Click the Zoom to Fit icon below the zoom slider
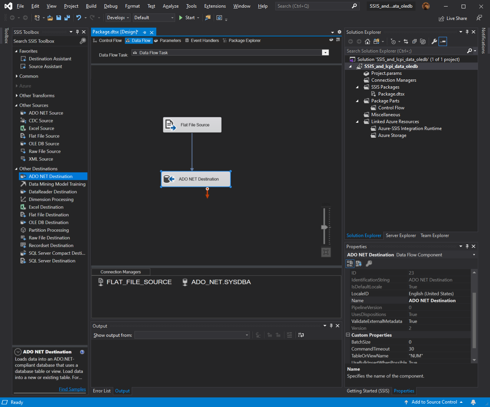The image size is (490, 407). [x=326, y=252]
